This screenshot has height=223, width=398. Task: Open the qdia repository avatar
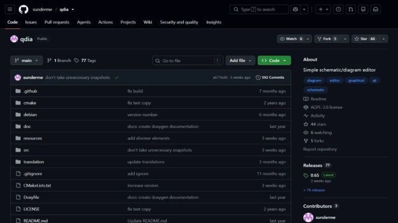click(x=14, y=39)
